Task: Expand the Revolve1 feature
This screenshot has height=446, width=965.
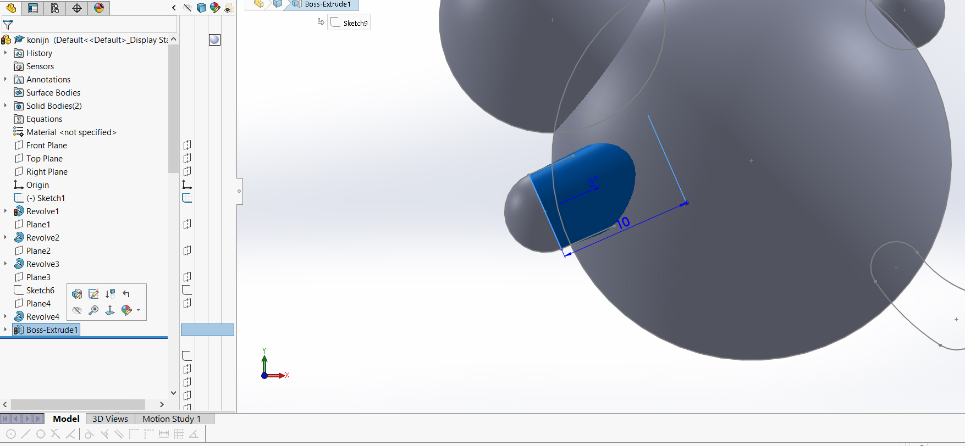Action: pyautogui.click(x=5, y=211)
